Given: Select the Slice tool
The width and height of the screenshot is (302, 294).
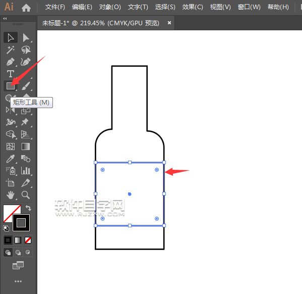Looking at the screenshot, I should [26, 183].
